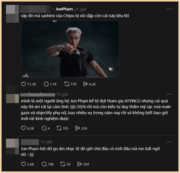
Task: Click the 21 giờ timestamp
Action: pos(80,9)
